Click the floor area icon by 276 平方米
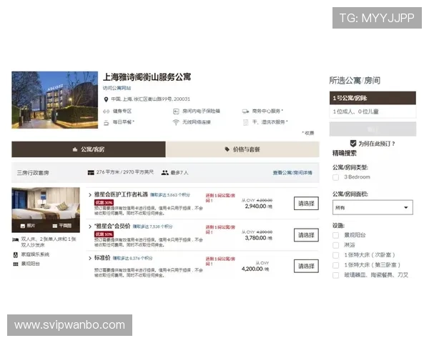The image size is (429, 343). (x=91, y=173)
